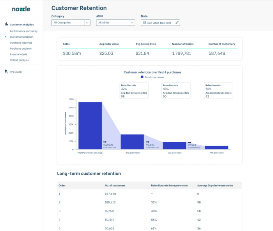Select Customer retention in sidebar
Screen dimensions: 273x231
tap(21, 37)
